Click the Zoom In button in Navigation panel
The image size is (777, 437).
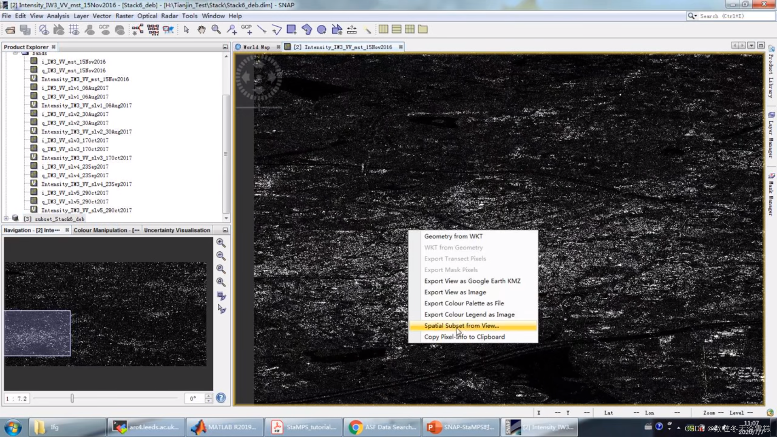221,242
